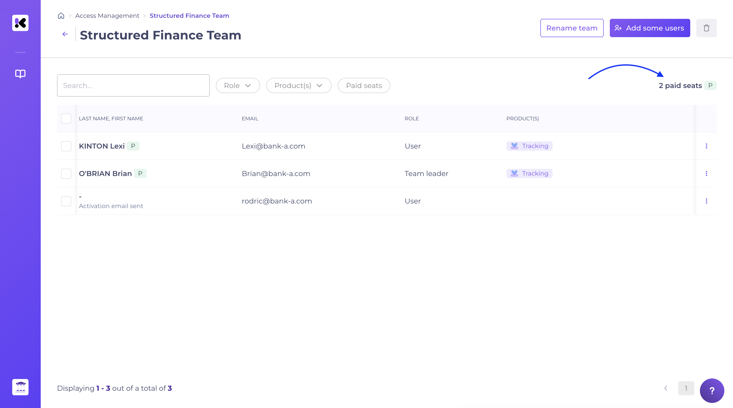Click into the Search input field
Screen dimensions: 733x408
coord(133,85)
